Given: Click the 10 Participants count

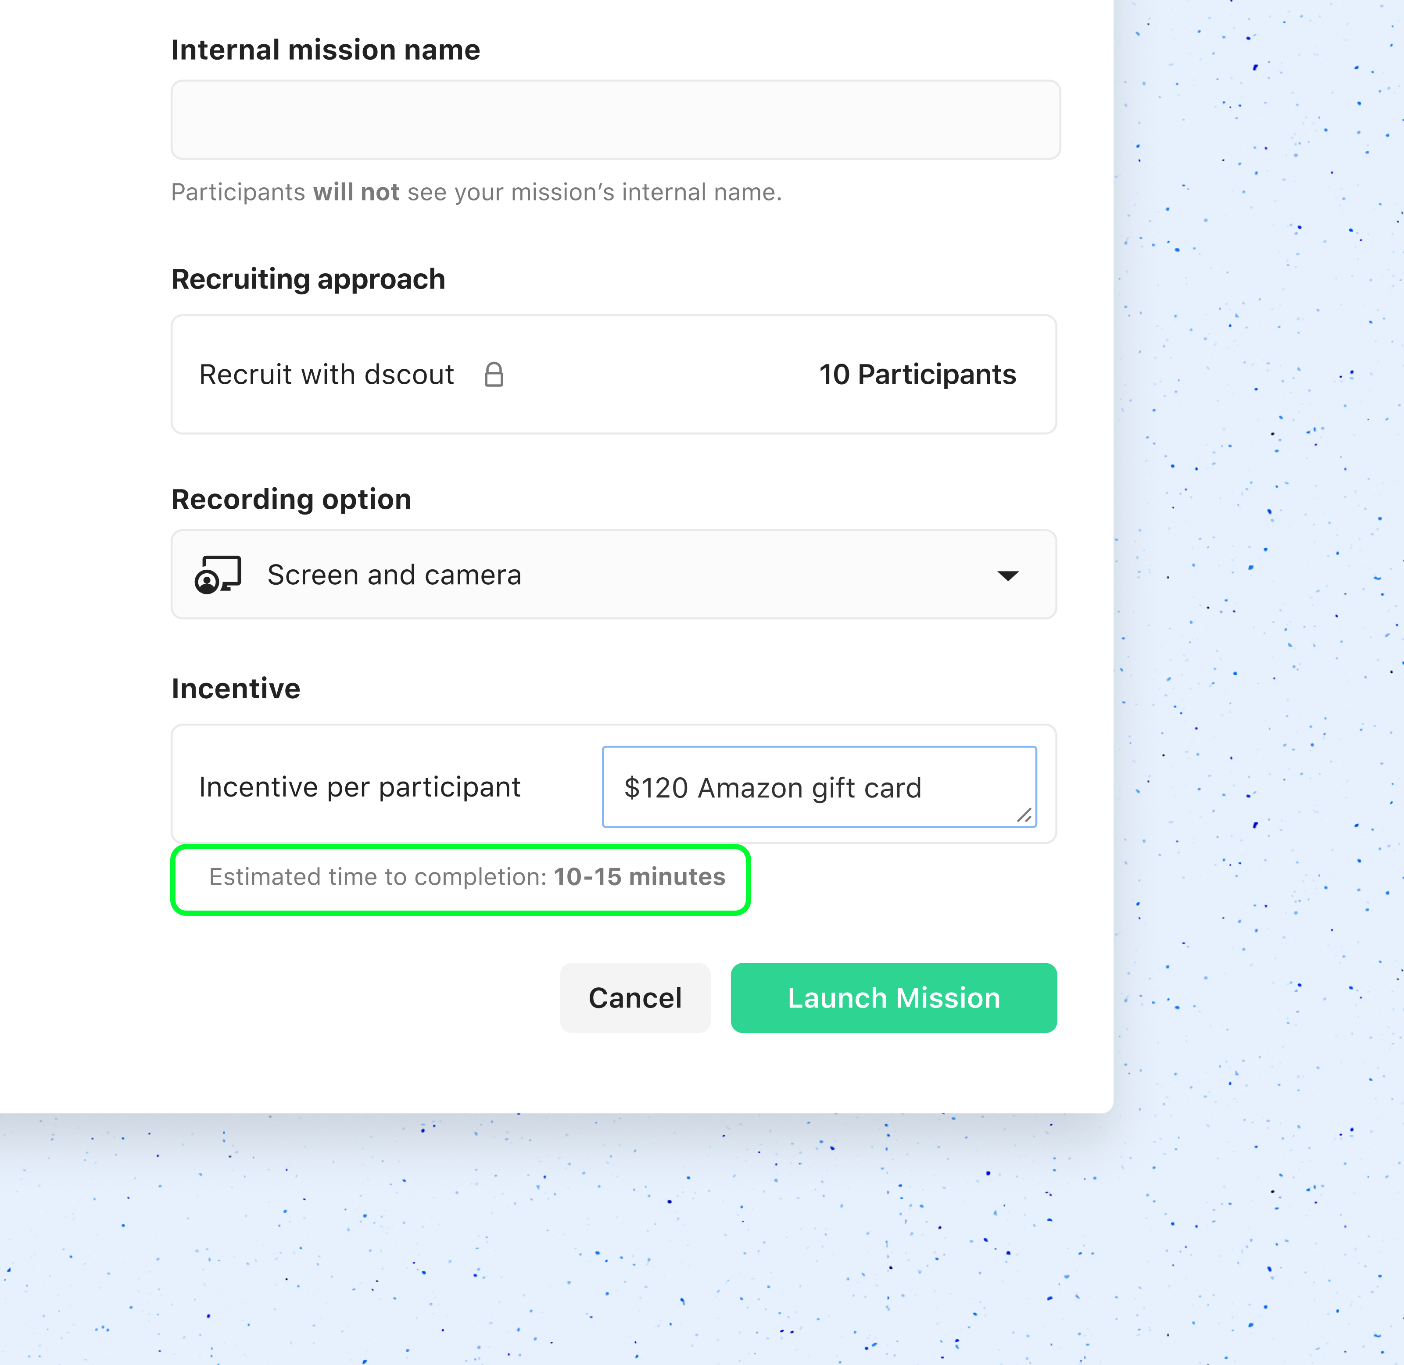Looking at the screenshot, I should coord(917,374).
